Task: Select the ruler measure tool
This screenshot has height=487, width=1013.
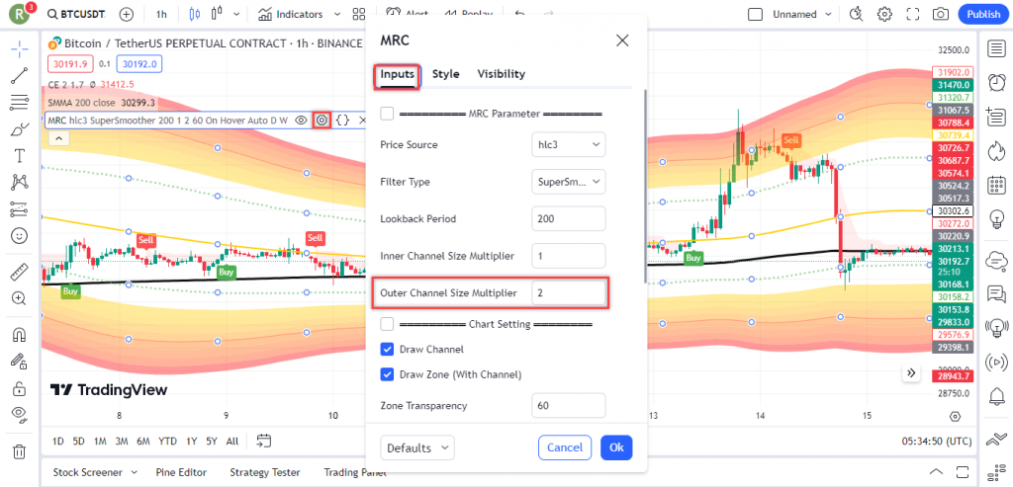Action: tap(20, 273)
